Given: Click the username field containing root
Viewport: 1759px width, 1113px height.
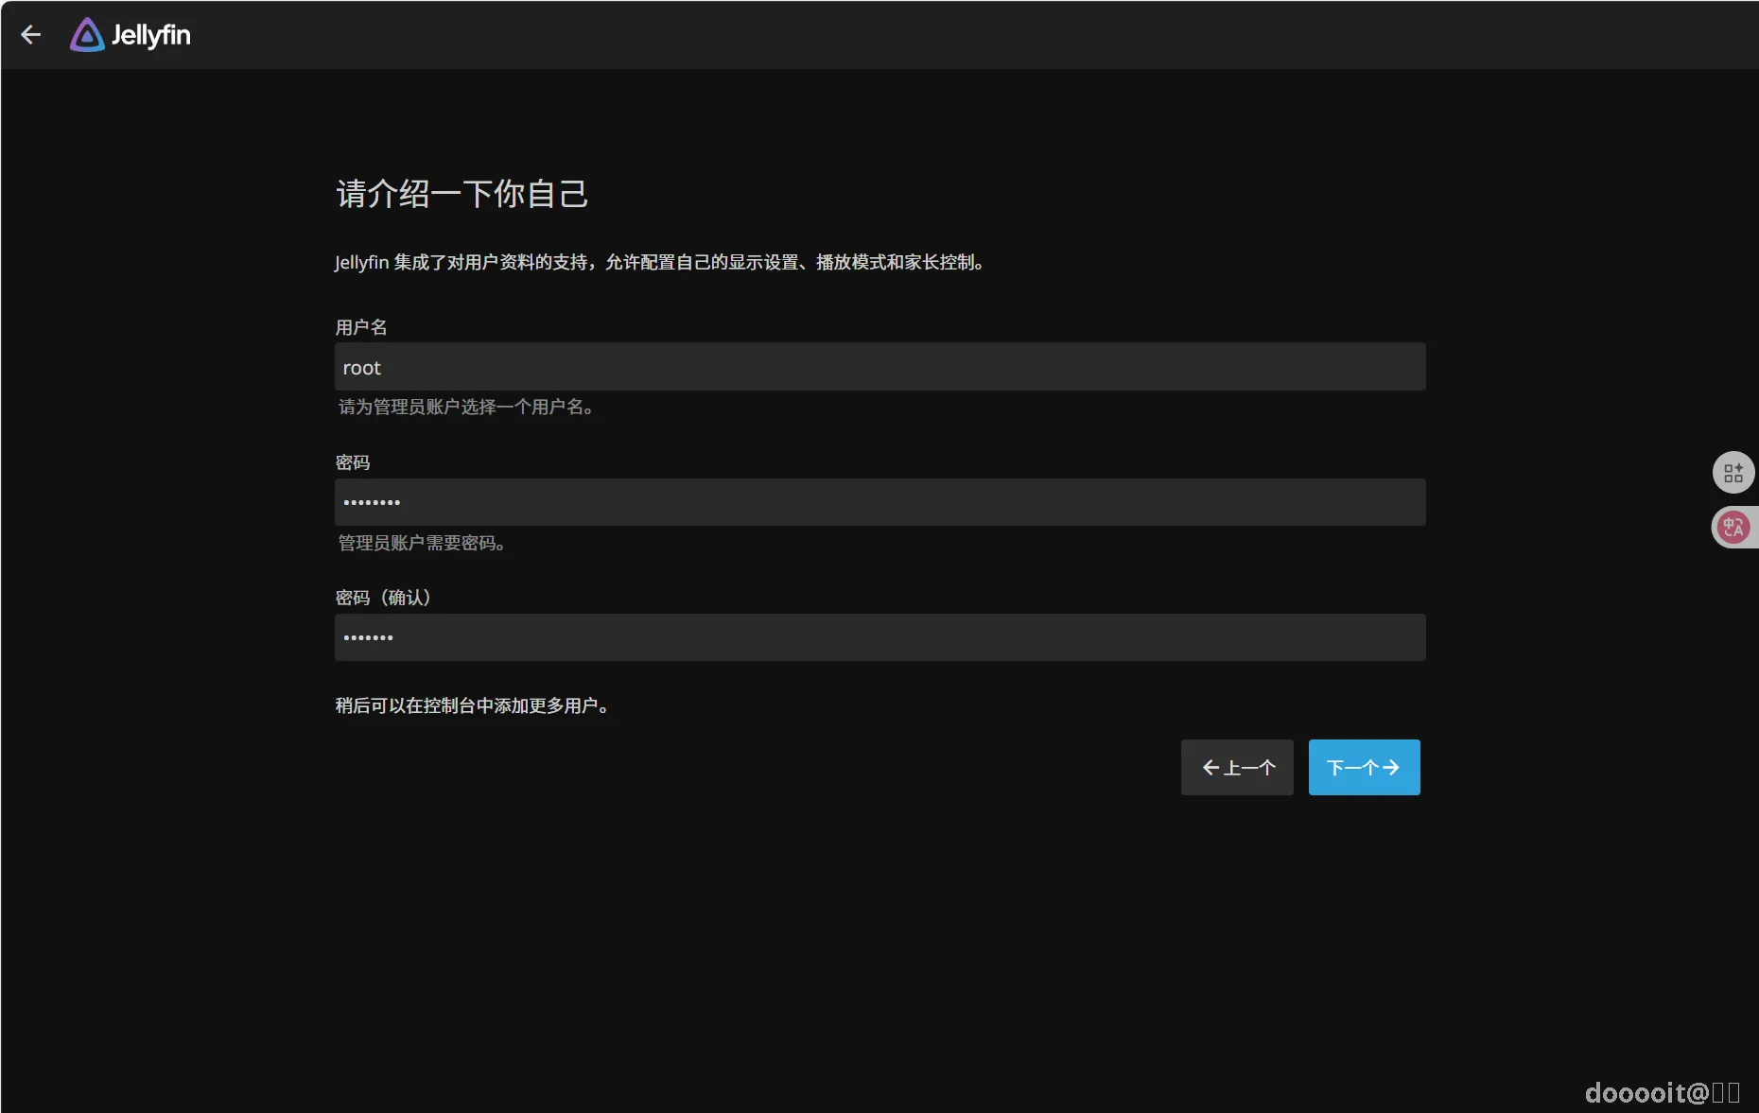Looking at the screenshot, I should 879,367.
